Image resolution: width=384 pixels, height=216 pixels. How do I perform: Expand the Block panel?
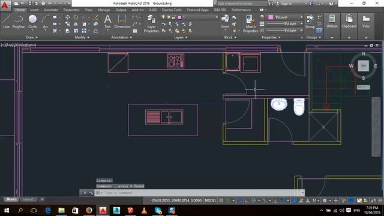click(x=230, y=37)
